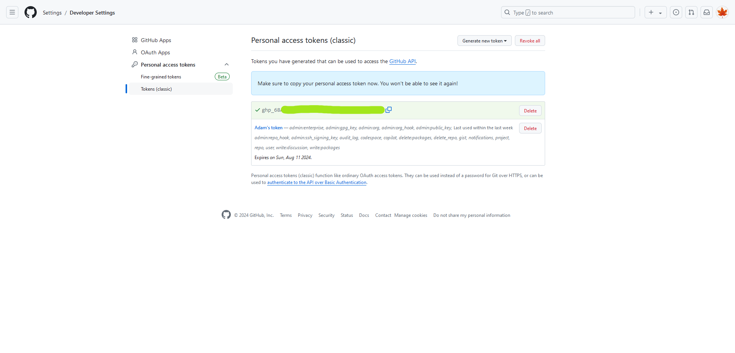Select Tokens (classic) in sidebar
735x353 pixels.
click(x=156, y=89)
